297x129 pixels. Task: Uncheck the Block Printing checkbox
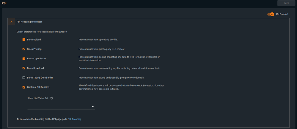(x=24, y=49)
